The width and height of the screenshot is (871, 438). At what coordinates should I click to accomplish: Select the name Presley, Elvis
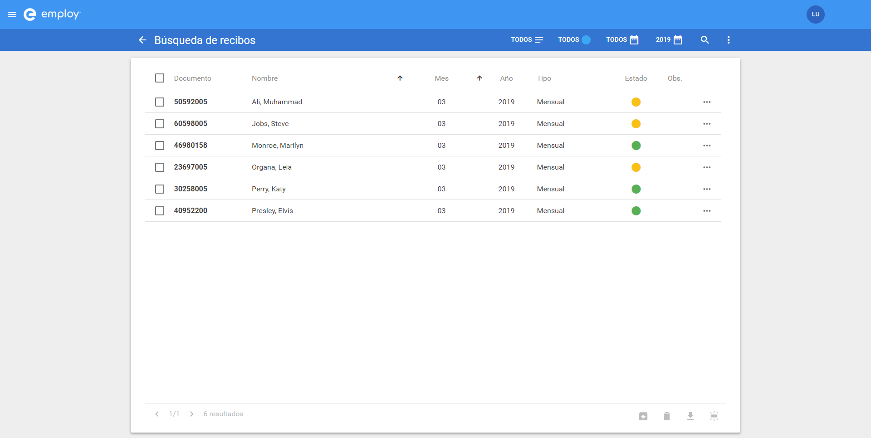pos(272,211)
